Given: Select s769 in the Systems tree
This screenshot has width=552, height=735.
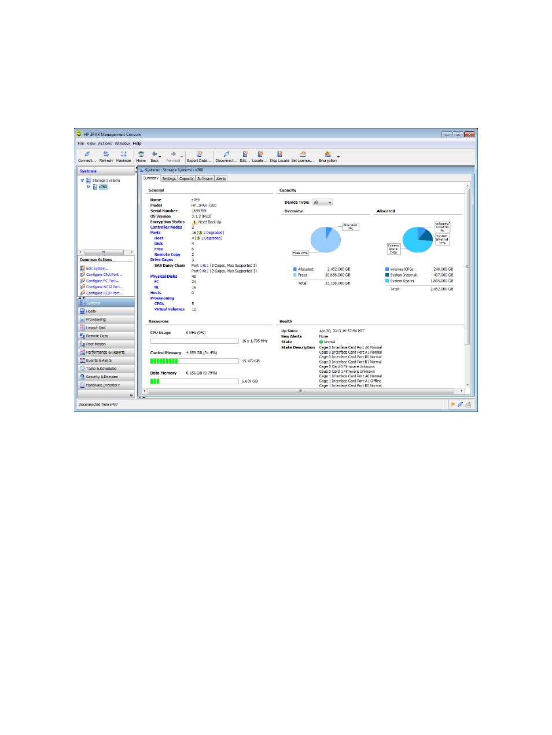Looking at the screenshot, I should (x=103, y=187).
